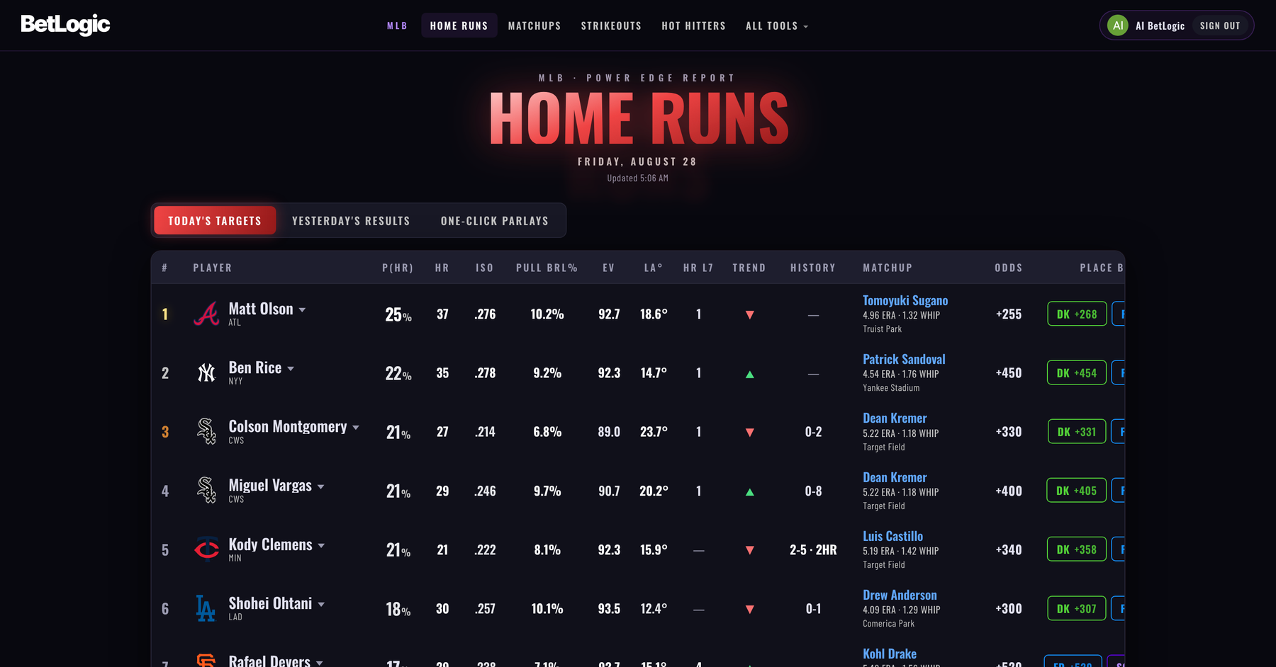Screen dimensions: 1276x667
Task: Click the up trend arrow in Miguel Vargas's row
Action: tap(749, 491)
